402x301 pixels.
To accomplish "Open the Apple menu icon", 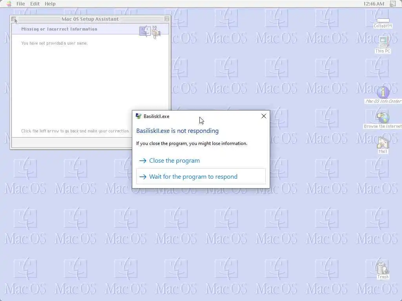I will (9, 4).
